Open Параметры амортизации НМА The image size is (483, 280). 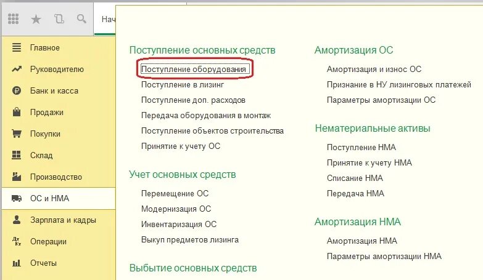pos(384,257)
